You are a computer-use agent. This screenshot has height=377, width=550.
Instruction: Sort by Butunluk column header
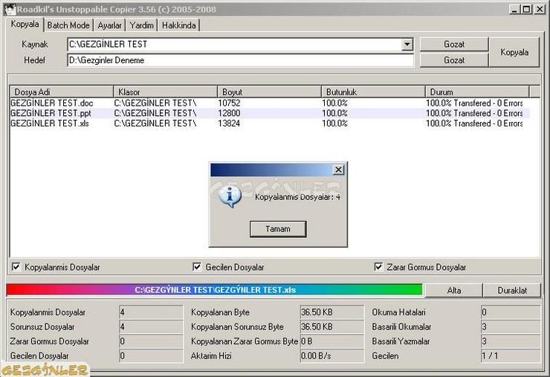(x=373, y=92)
